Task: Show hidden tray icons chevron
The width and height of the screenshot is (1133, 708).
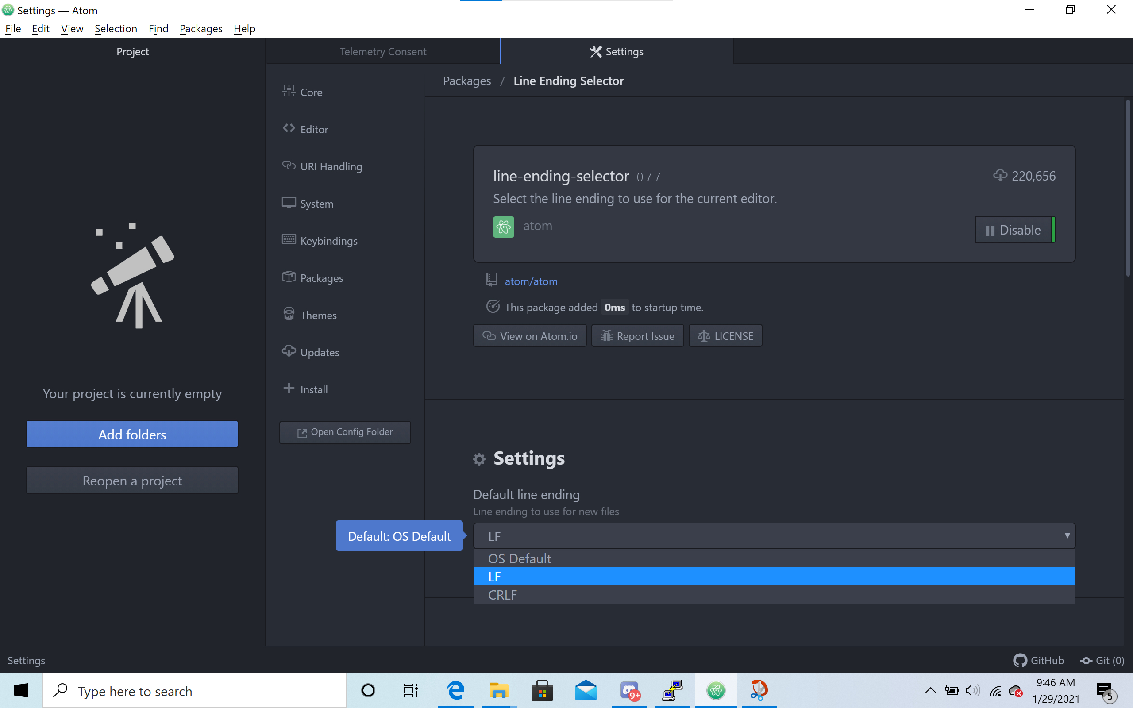Action: (930, 691)
